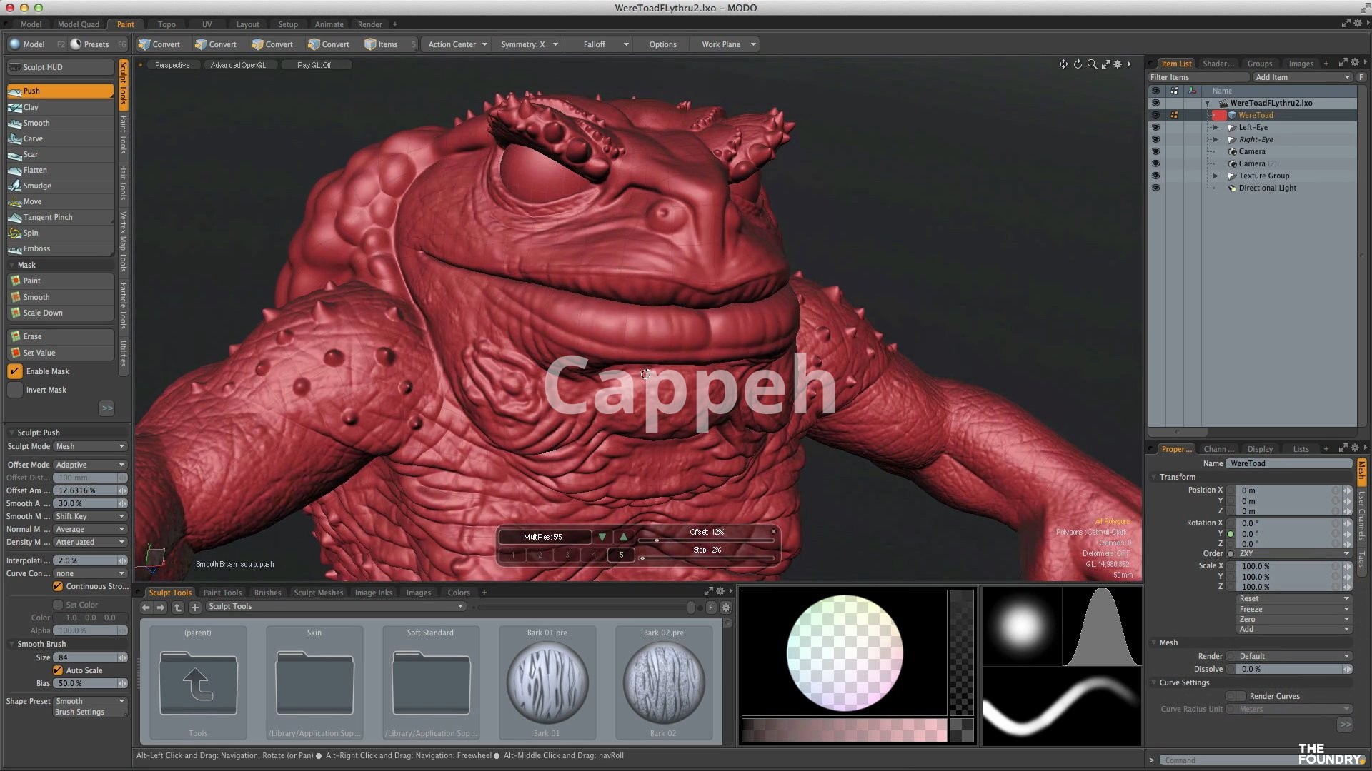Open the Brushes tab

267,593
